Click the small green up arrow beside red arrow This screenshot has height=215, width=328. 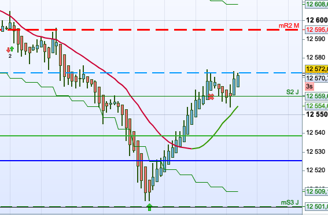pos(12,49)
